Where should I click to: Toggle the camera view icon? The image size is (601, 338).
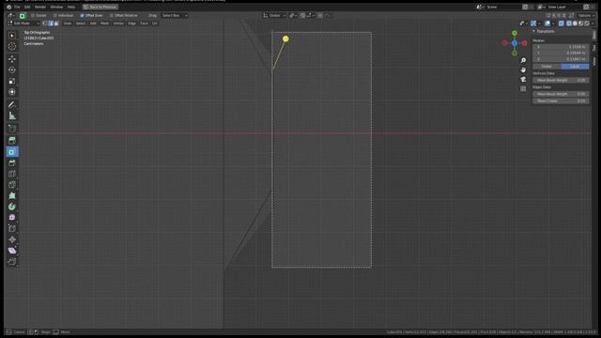pyautogui.click(x=523, y=79)
